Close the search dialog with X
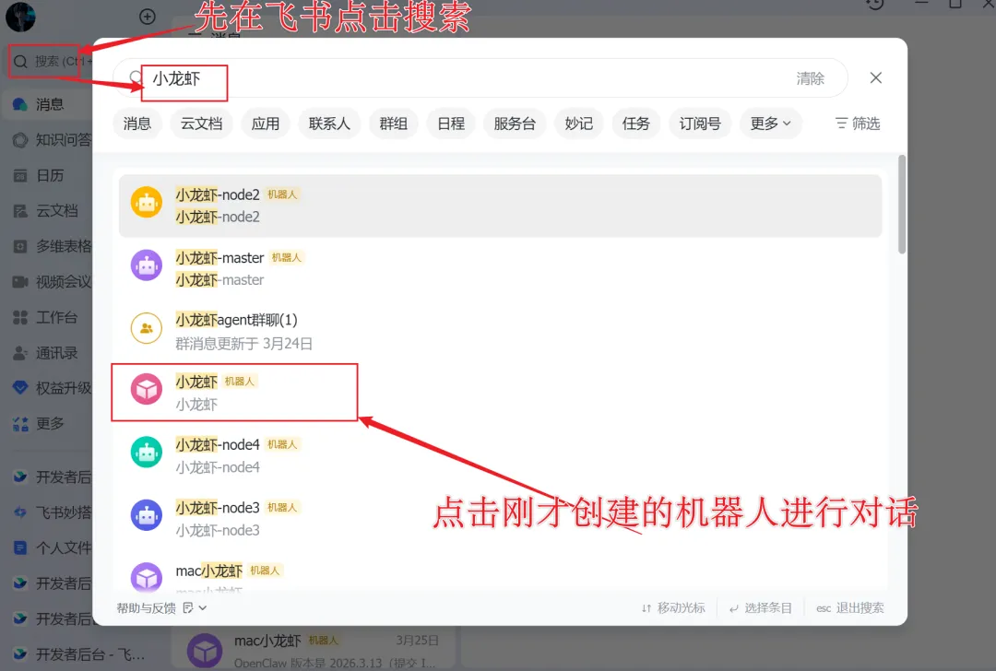This screenshot has width=996, height=671. (x=876, y=78)
